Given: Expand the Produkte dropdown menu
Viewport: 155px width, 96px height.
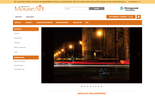Looking at the screenshot, I should tap(29, 23).
